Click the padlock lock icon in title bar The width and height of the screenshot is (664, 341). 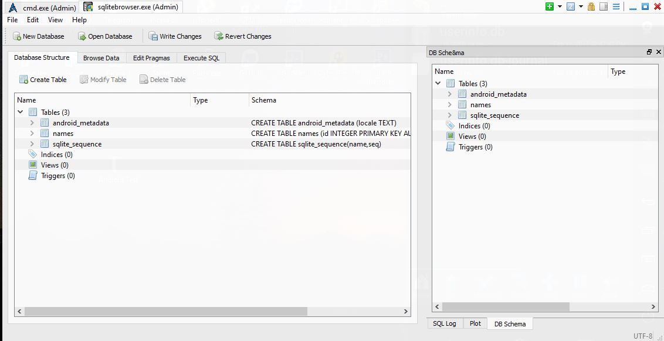[591, 6]
